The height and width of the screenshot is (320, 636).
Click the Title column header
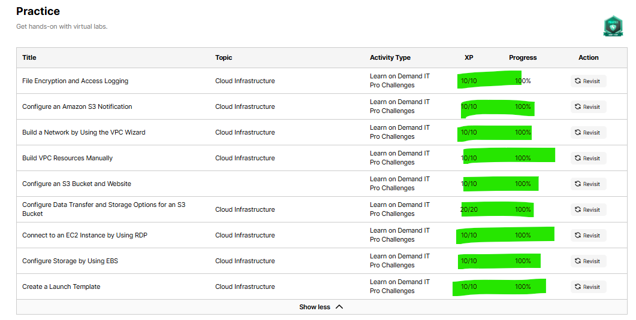[x=29, y=57]
